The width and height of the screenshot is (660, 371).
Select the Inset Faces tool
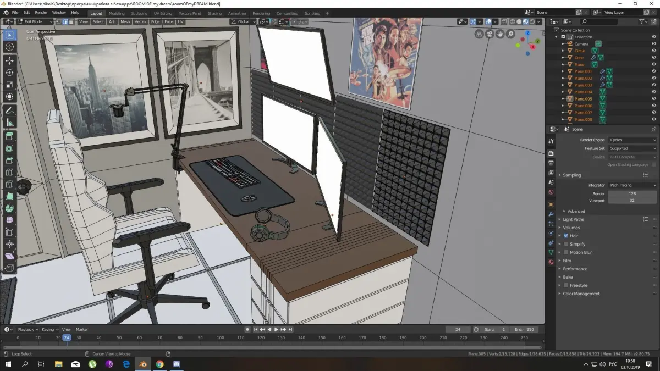click(9, 148)
